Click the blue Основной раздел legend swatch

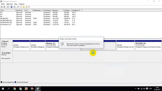click(x=15, y=82)
